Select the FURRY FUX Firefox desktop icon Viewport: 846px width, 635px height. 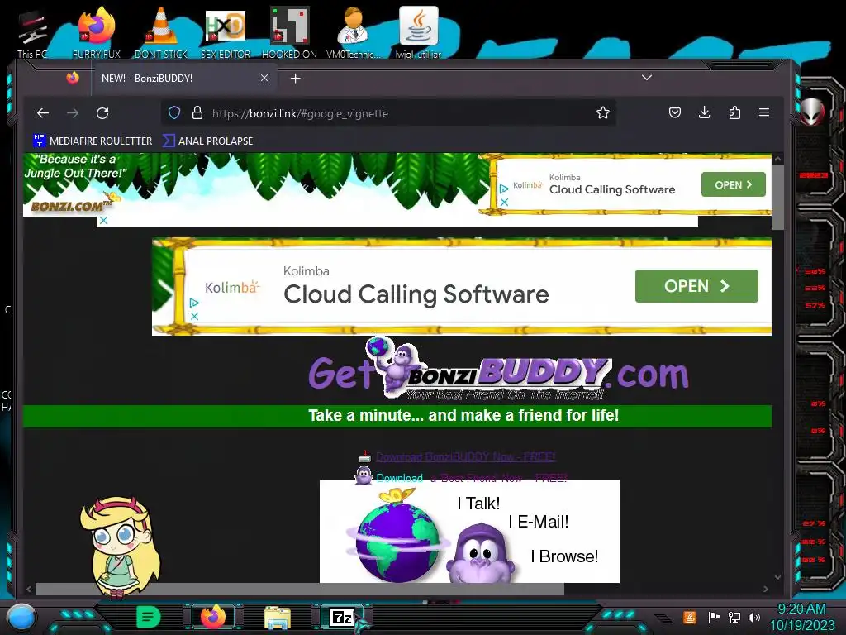pos(97,33)
